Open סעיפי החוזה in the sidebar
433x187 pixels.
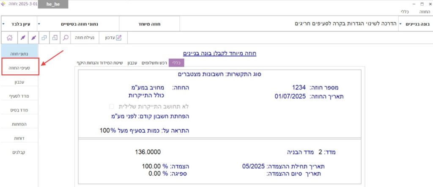[20, 67]
